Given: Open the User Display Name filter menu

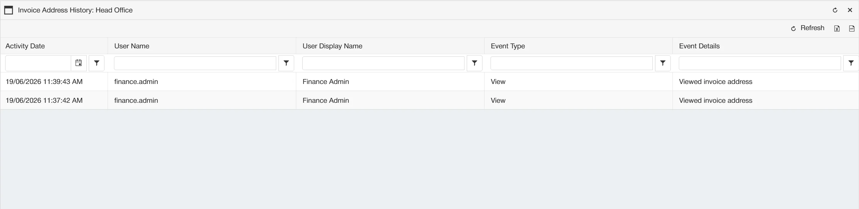Looking at the screenshot, I should [x=475, y=63].
